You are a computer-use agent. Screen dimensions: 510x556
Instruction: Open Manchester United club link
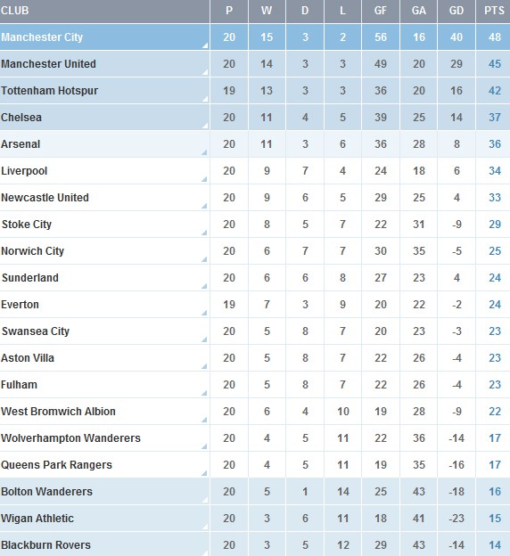point(49,64)
